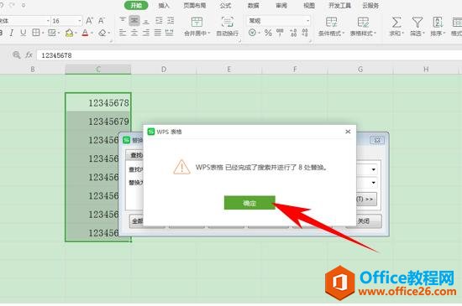This screenshot has height=306, width=462.
Task: Close the Replace dialog with its X
Action: 377,140
